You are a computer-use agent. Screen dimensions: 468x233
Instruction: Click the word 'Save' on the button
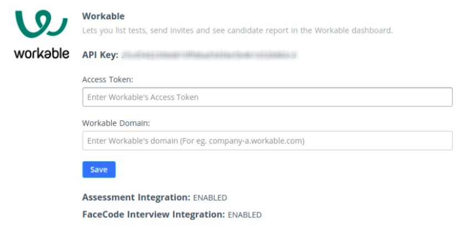99,170
